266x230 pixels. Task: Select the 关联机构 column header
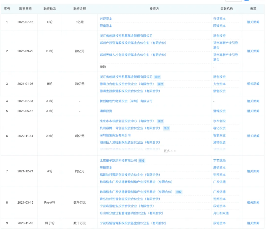[x=226, y=9]
